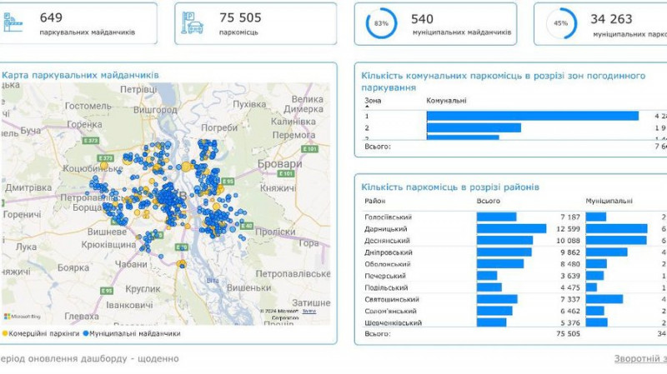This screenshot has width=667, height=374.
Task: Click the Дарницький total bar for 12 599
Action: pos(511,229)
